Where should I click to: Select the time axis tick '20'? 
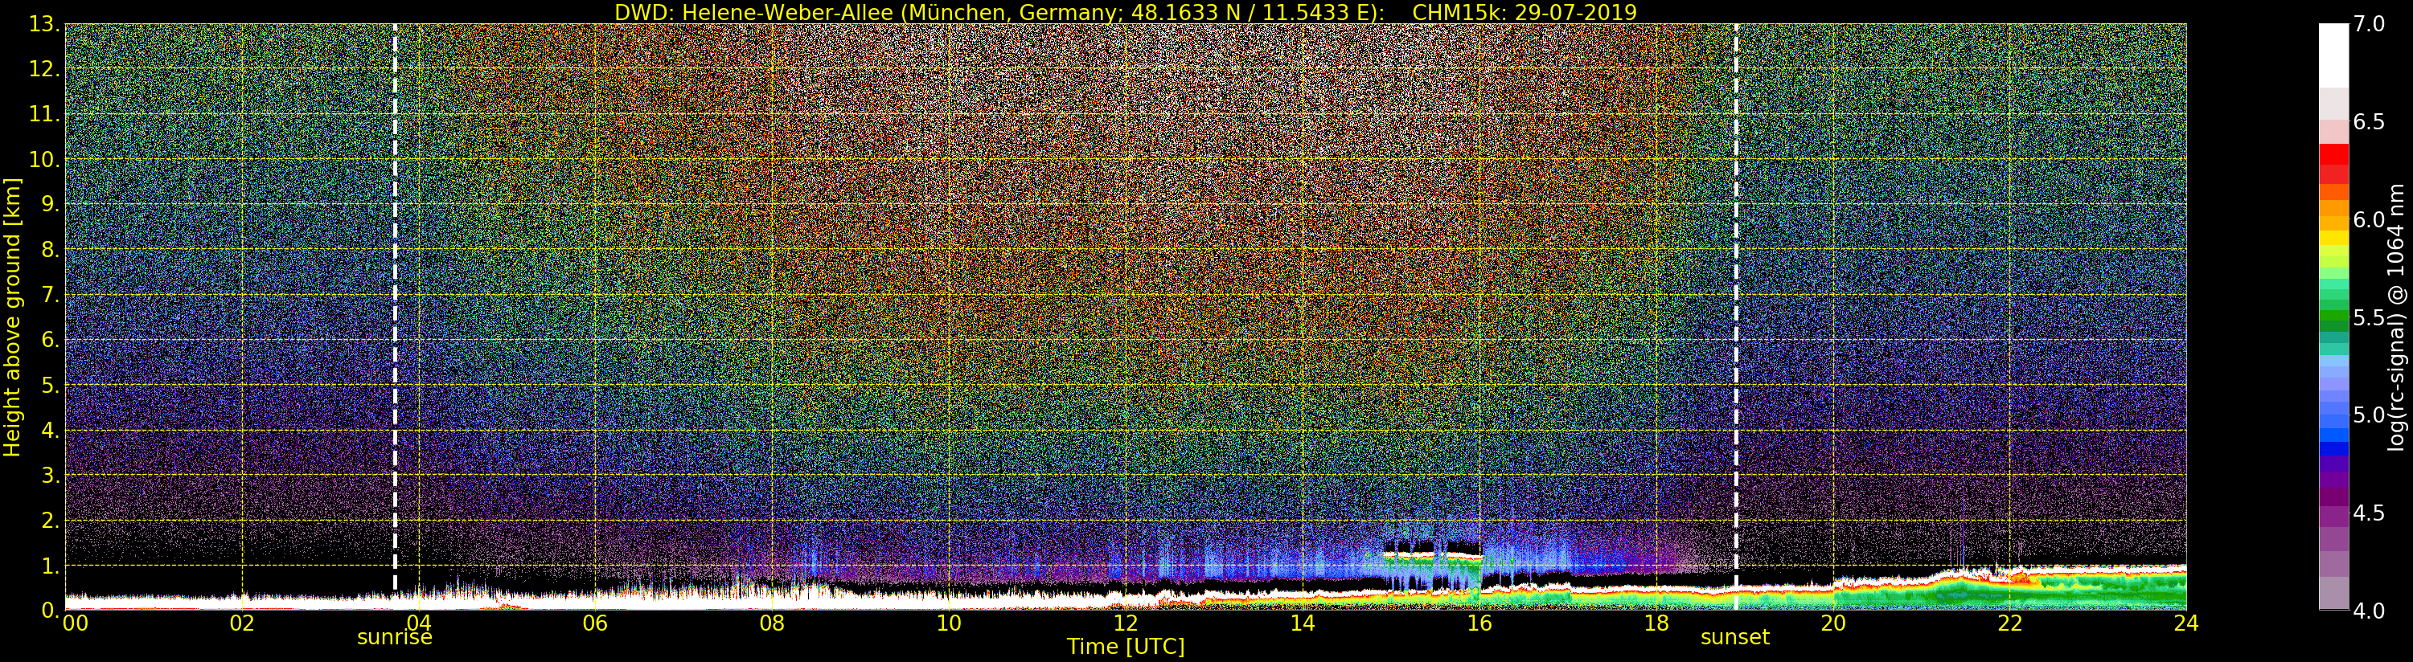pos(1832,623)
